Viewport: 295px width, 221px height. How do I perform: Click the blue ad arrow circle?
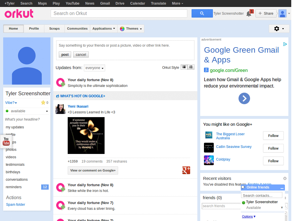244,98
